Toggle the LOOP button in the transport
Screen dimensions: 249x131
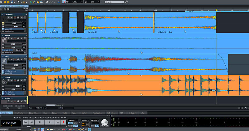click(76, 126)
